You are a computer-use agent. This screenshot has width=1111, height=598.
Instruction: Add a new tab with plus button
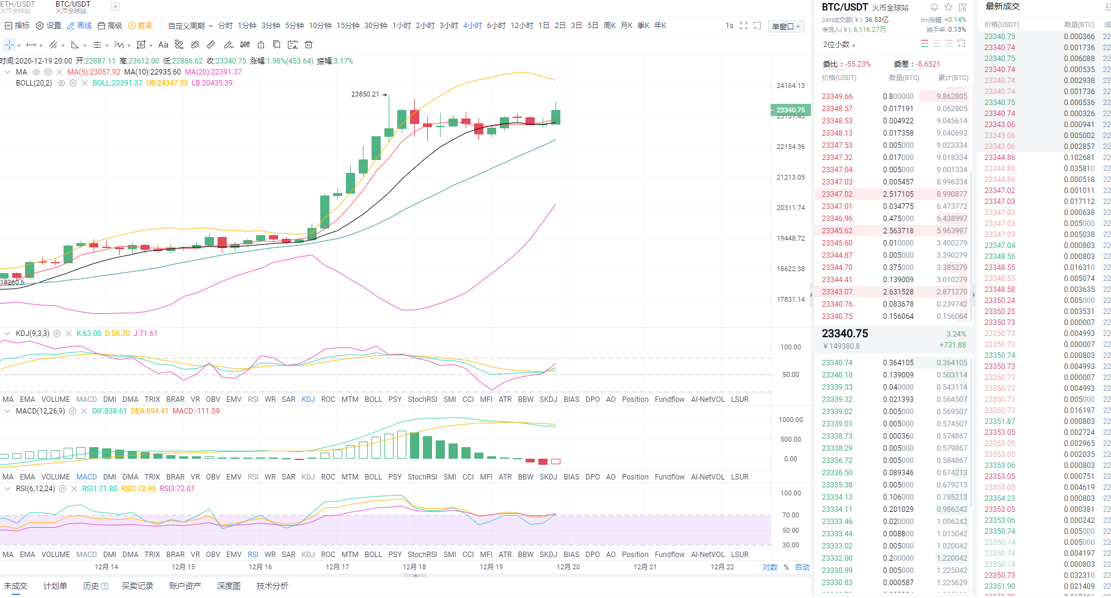tap(116, 7)
